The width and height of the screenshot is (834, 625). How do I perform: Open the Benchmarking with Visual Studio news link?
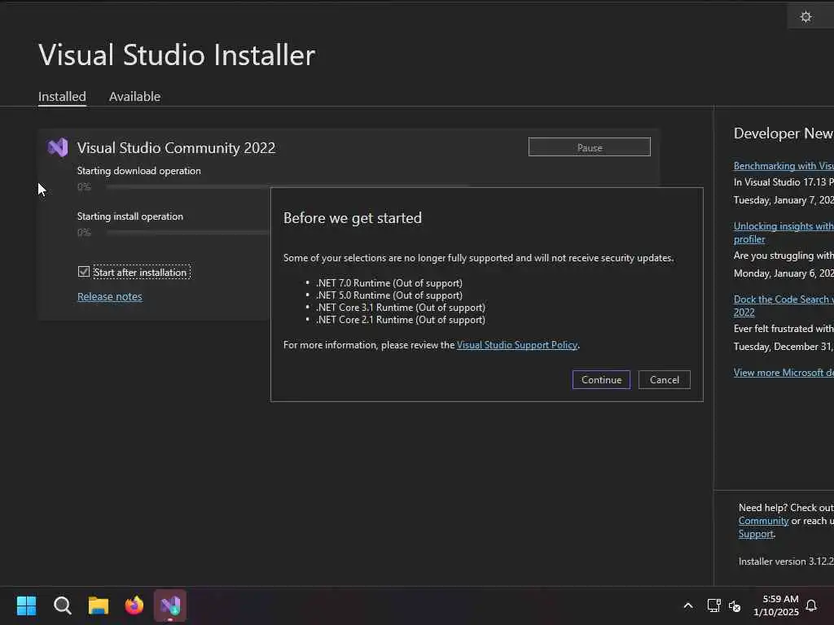coord(784,166)
